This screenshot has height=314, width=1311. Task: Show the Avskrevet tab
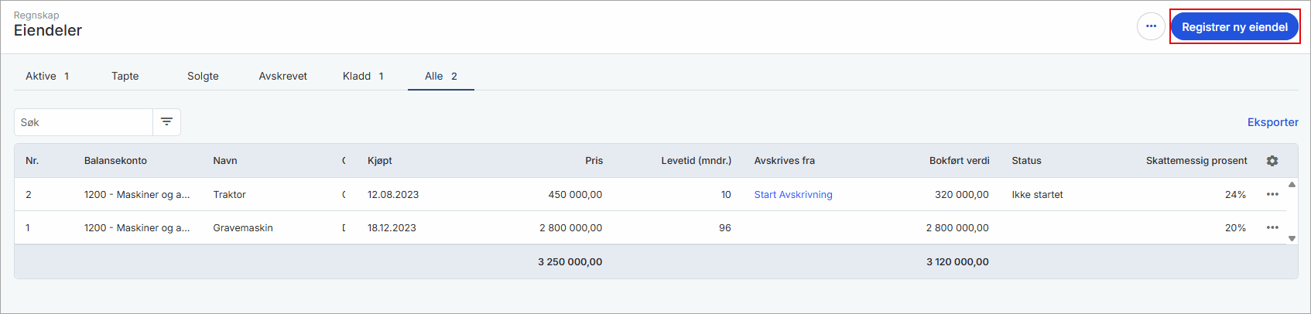pyautogui.click(x=283, y=76)
